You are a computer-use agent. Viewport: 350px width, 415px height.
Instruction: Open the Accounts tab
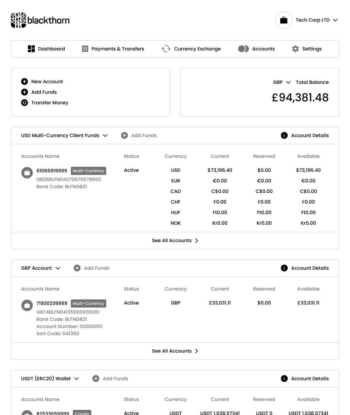pyautogui.click(x=256, y=49)
